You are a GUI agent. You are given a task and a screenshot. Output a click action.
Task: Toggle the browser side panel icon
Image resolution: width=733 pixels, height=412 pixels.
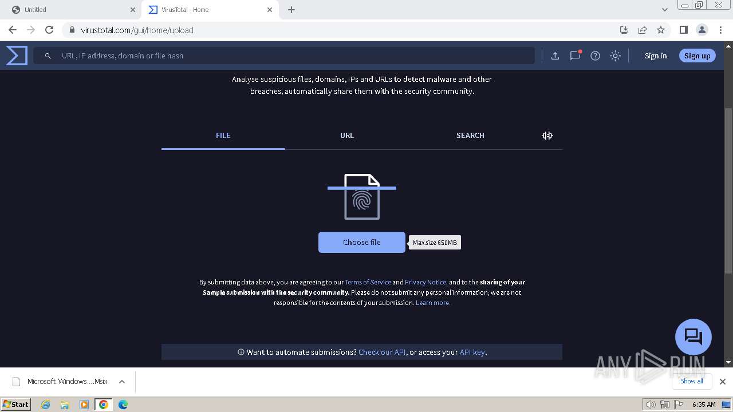683,30
